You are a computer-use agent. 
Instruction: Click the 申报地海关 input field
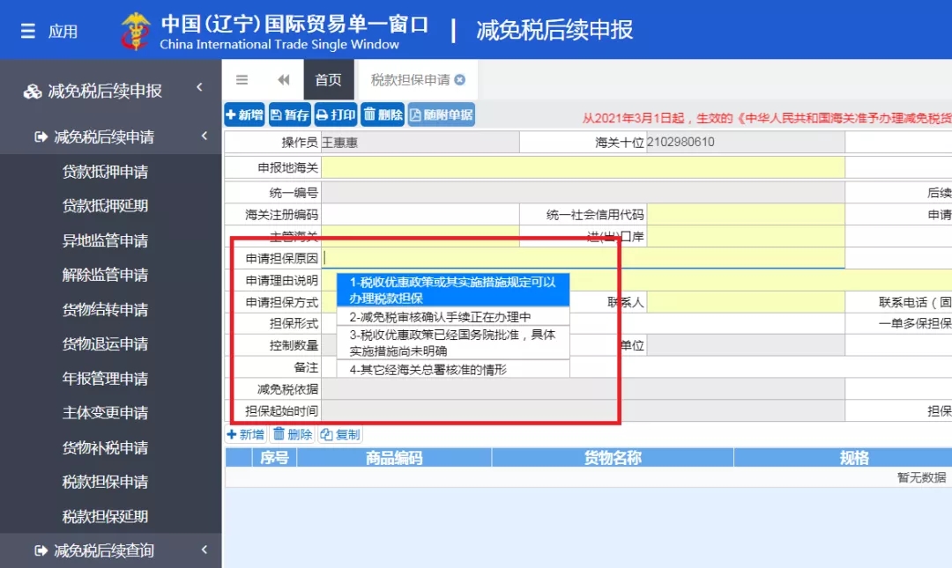click(x=582, y=167)
